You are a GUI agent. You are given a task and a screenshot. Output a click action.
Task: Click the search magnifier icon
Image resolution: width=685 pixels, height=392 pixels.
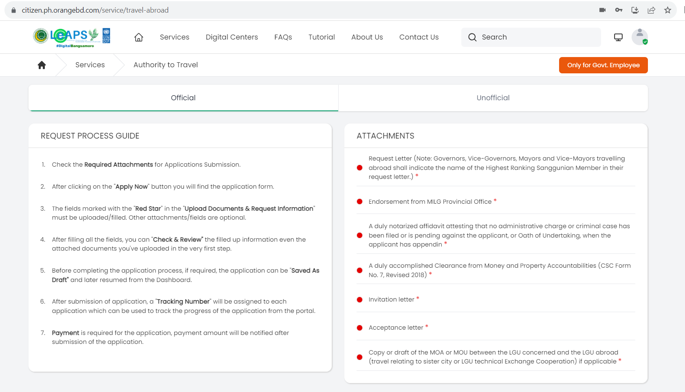[x=472, y=37]
